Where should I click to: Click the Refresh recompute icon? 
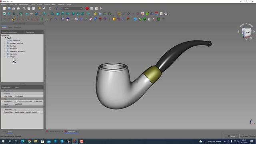click(50, 8)
